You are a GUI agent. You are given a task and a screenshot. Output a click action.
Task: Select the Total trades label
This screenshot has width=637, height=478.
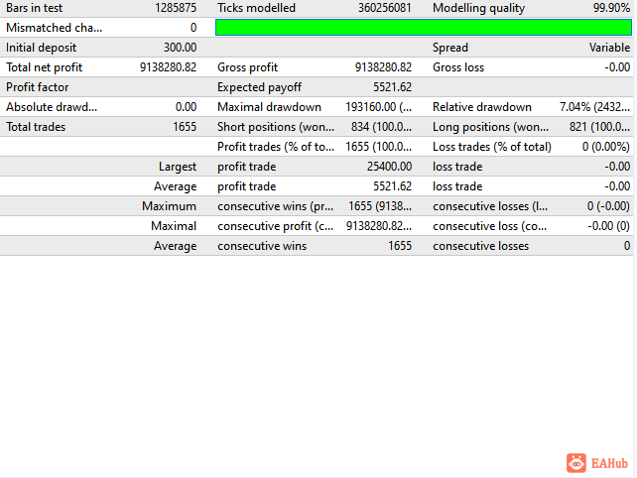[36, 127]
